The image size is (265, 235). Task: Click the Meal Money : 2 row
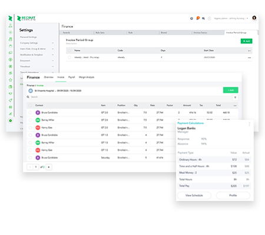[214, 173]
